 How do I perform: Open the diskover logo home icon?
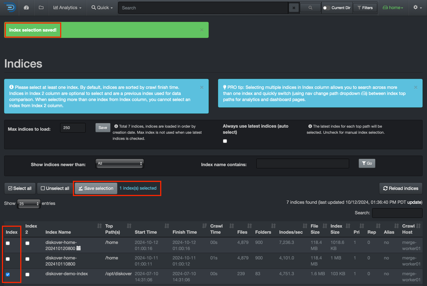(x=9, y=7)
